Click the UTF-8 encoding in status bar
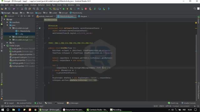 (168, 106)
